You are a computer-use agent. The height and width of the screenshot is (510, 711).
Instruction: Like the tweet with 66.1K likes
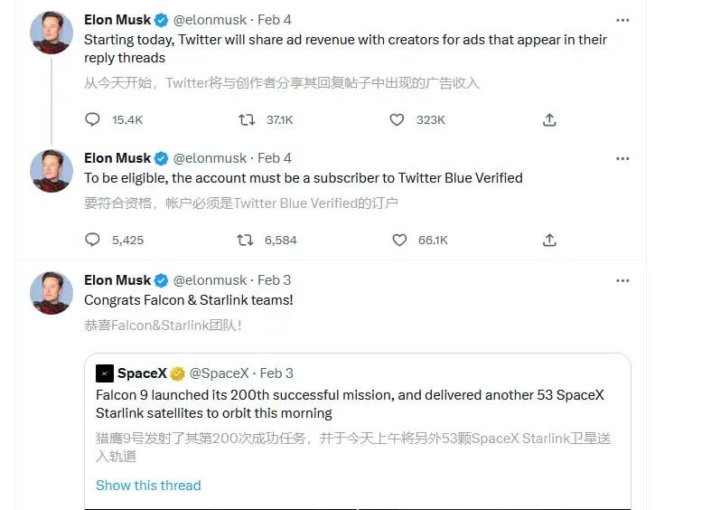[x=399, y=240]
